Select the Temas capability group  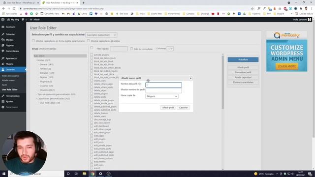pyautogui.click(x=45, y=69)
